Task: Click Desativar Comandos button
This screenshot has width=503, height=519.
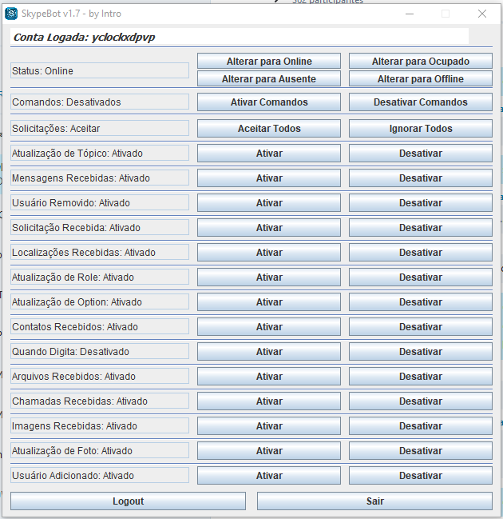Action: 421,102
